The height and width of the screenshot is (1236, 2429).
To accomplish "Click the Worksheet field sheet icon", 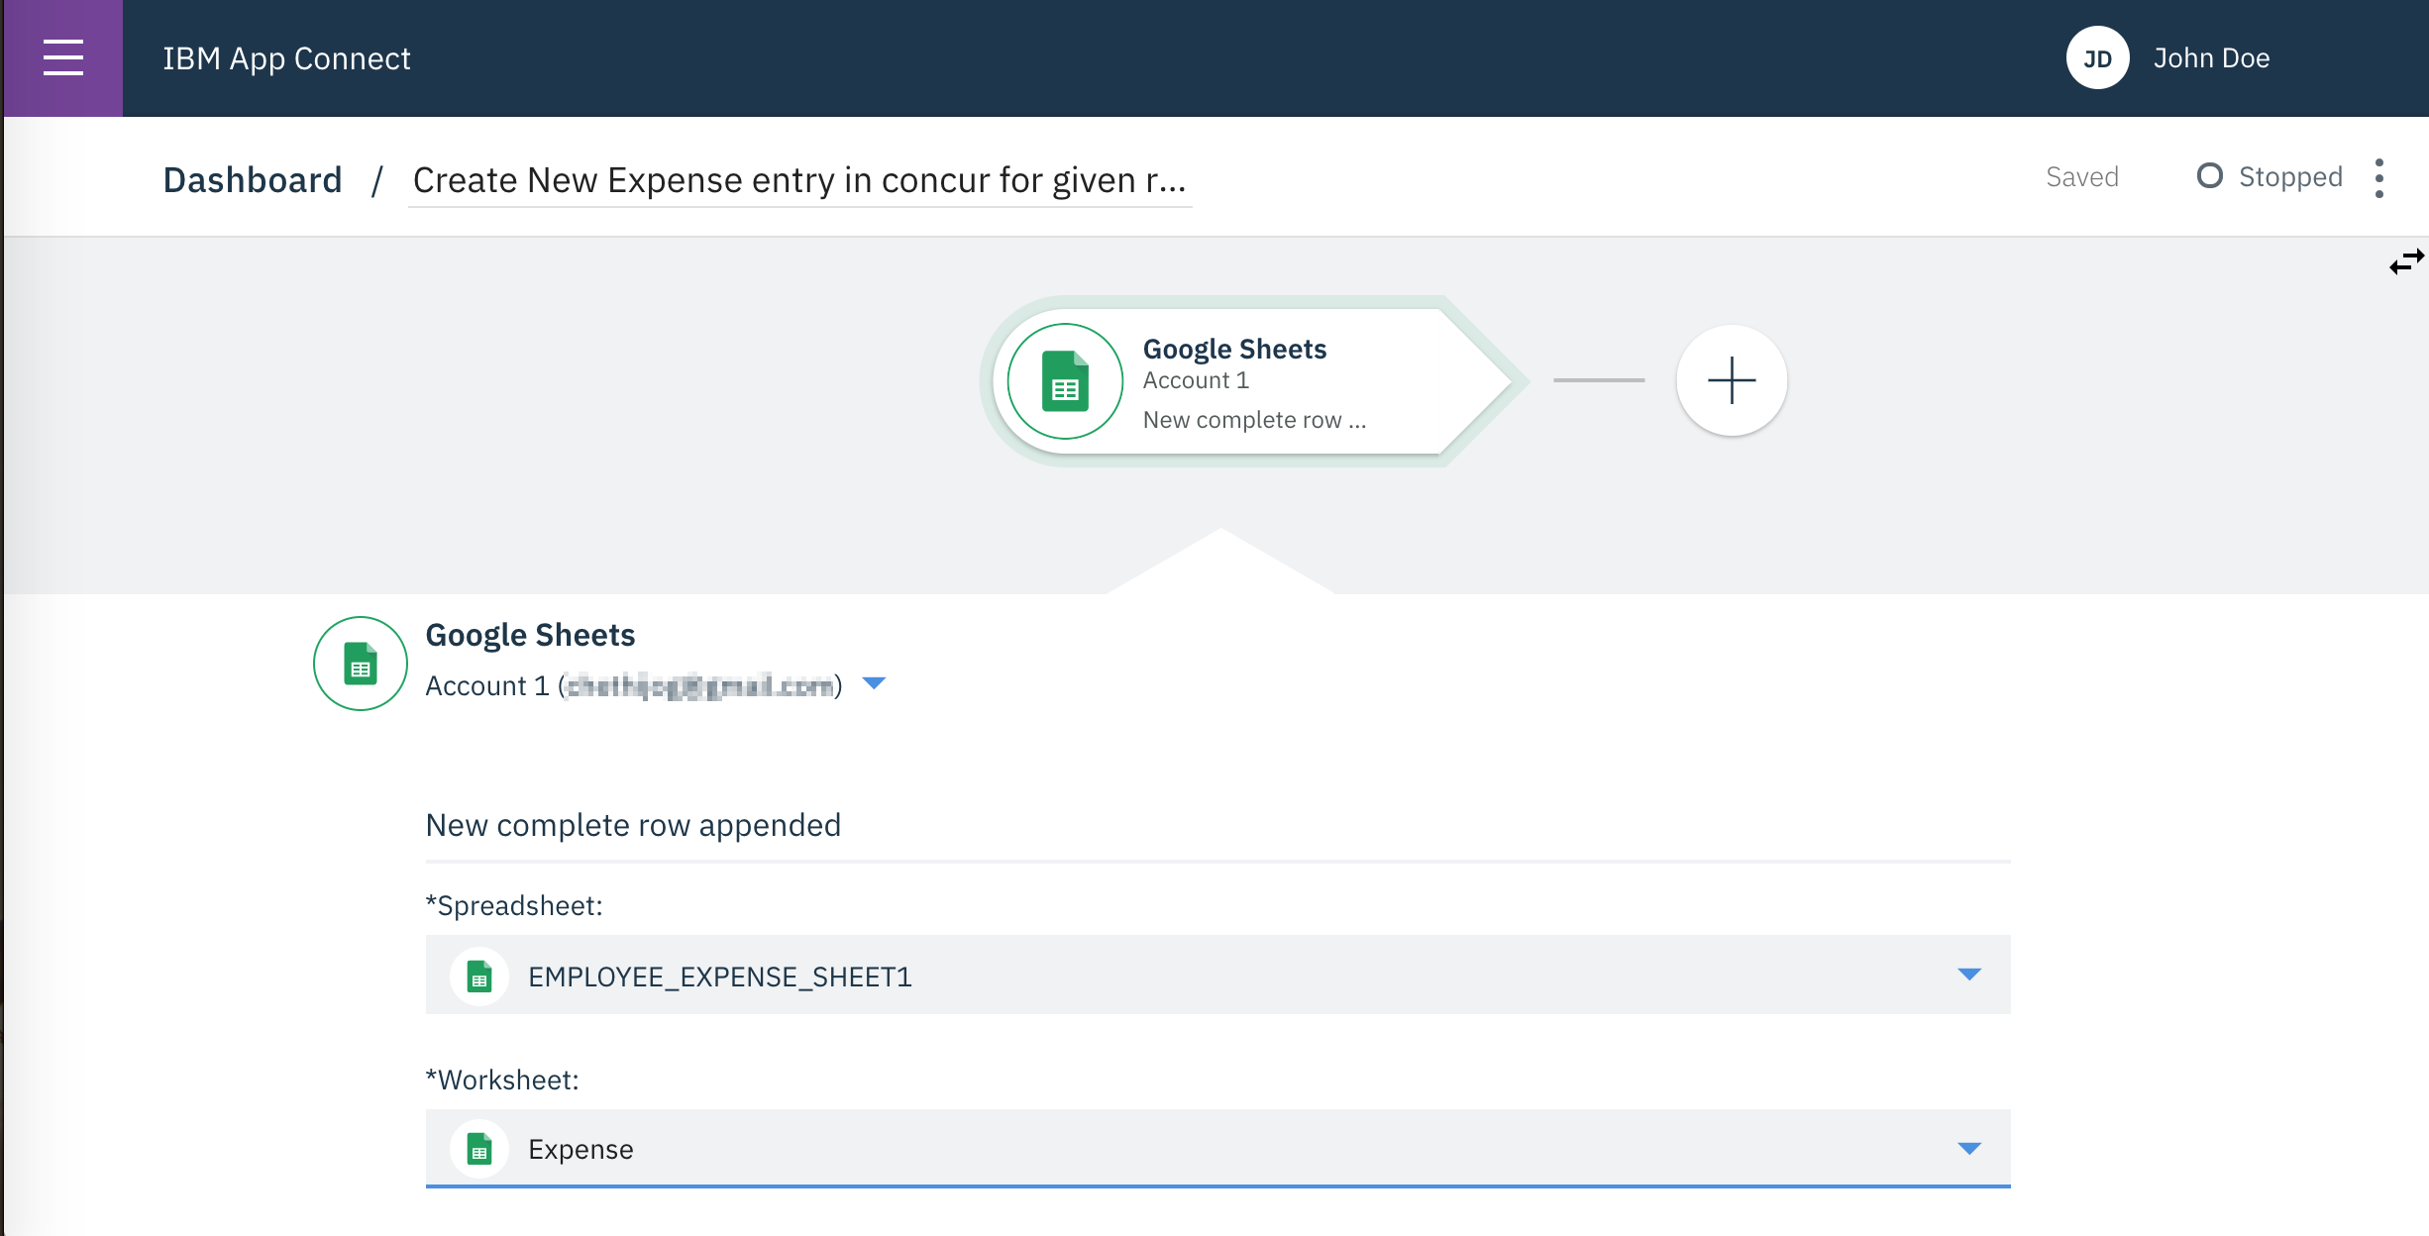I will tap(479, 1149).
